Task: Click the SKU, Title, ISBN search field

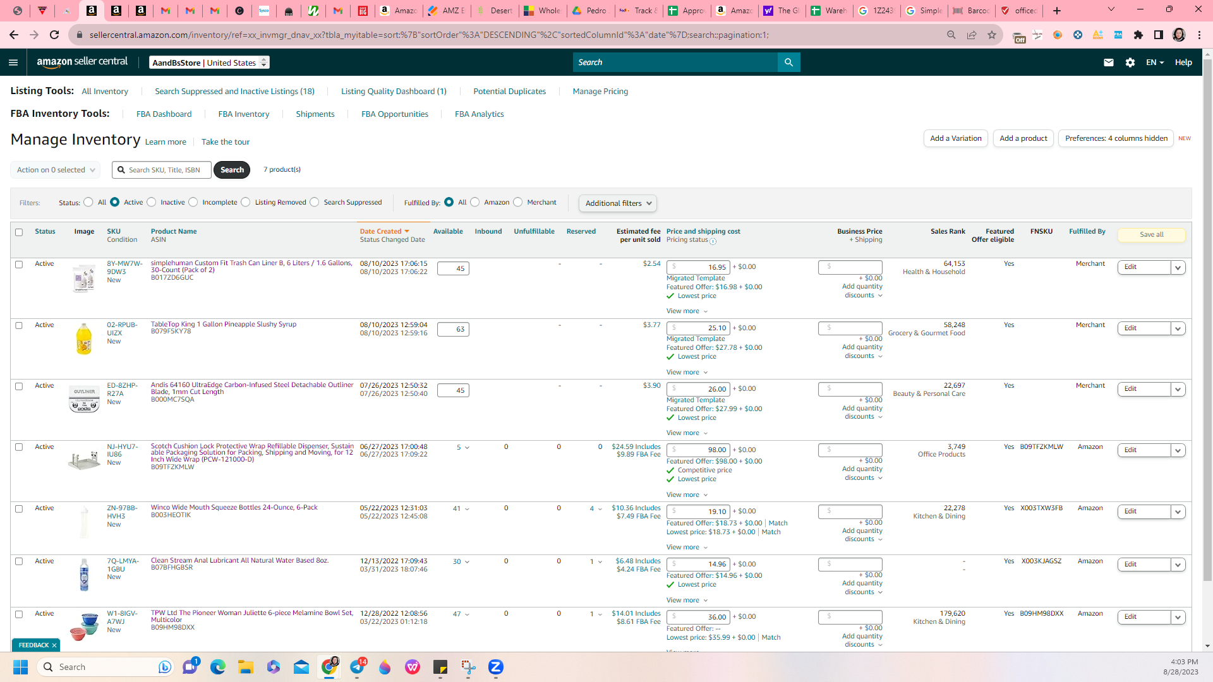Action: click(x=162, y=170)
